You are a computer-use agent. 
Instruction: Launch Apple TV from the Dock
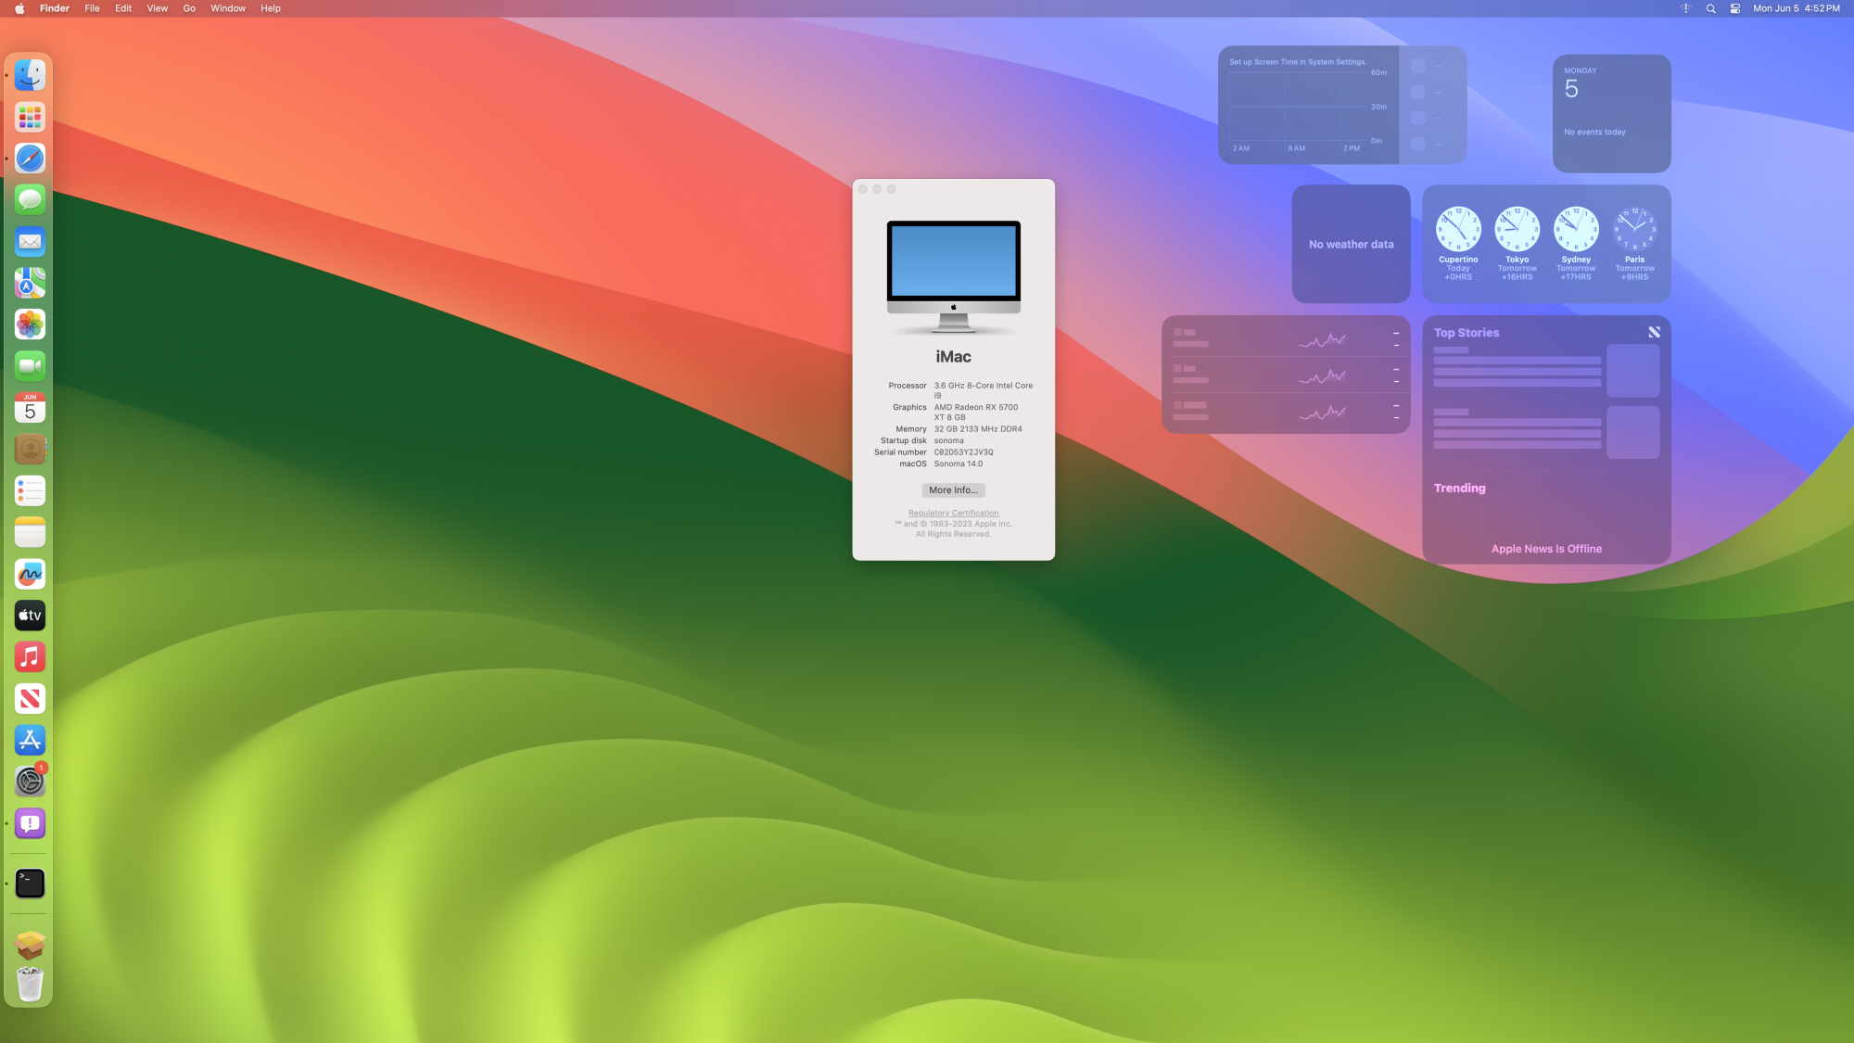pyautogui.click(x=30, y=616)
